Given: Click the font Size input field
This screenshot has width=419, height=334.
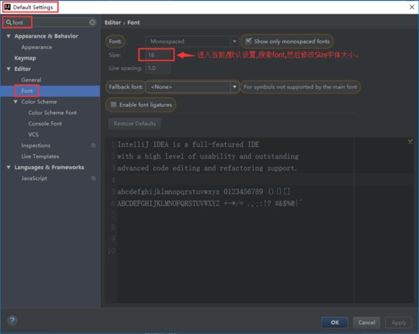Looking at the screenshot, I should 157,55.
